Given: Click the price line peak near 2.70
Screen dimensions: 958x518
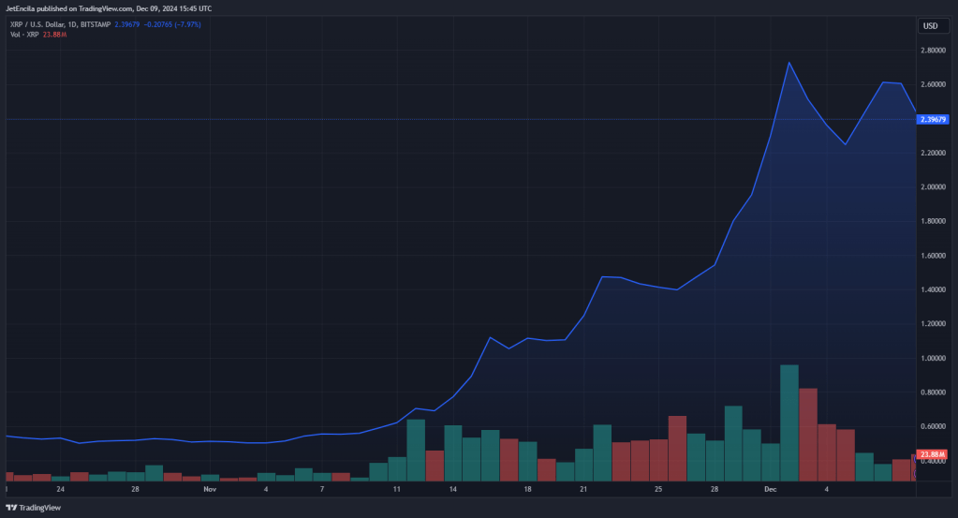Looking at the screenshot, I should (789, 63).
